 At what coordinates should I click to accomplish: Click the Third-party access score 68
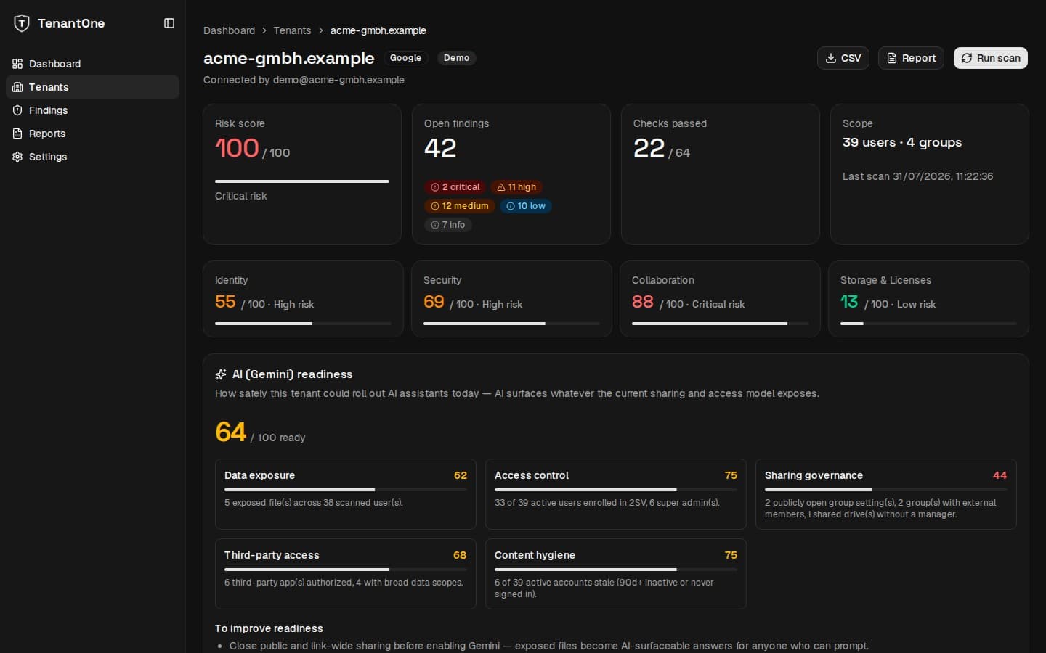tap(460, 555)
